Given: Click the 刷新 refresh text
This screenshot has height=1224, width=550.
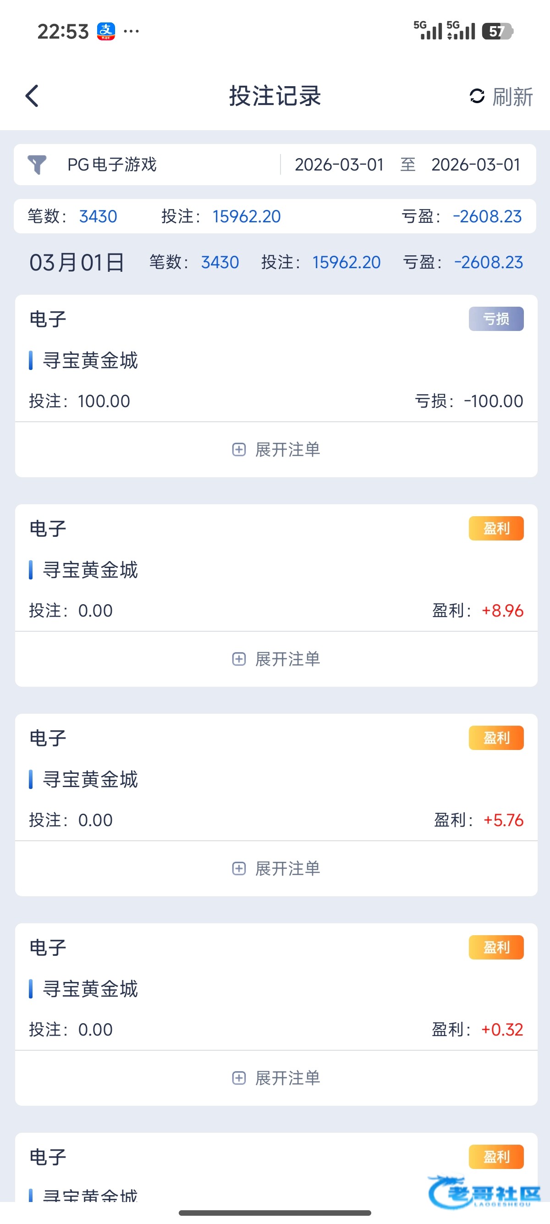Looking at the screenshot, I should coord(512,97).
